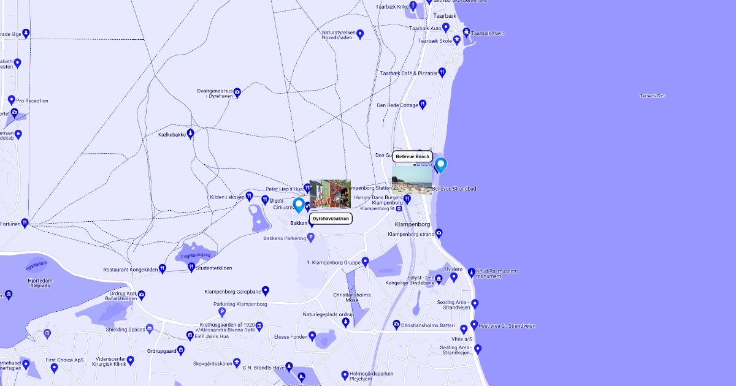736x386 pixels.
Task: Click the Bellevue Strandbad label
Action: click(454, 189)
